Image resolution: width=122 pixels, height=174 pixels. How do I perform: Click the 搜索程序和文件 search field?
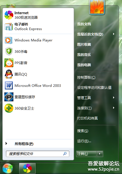(38, 154)
